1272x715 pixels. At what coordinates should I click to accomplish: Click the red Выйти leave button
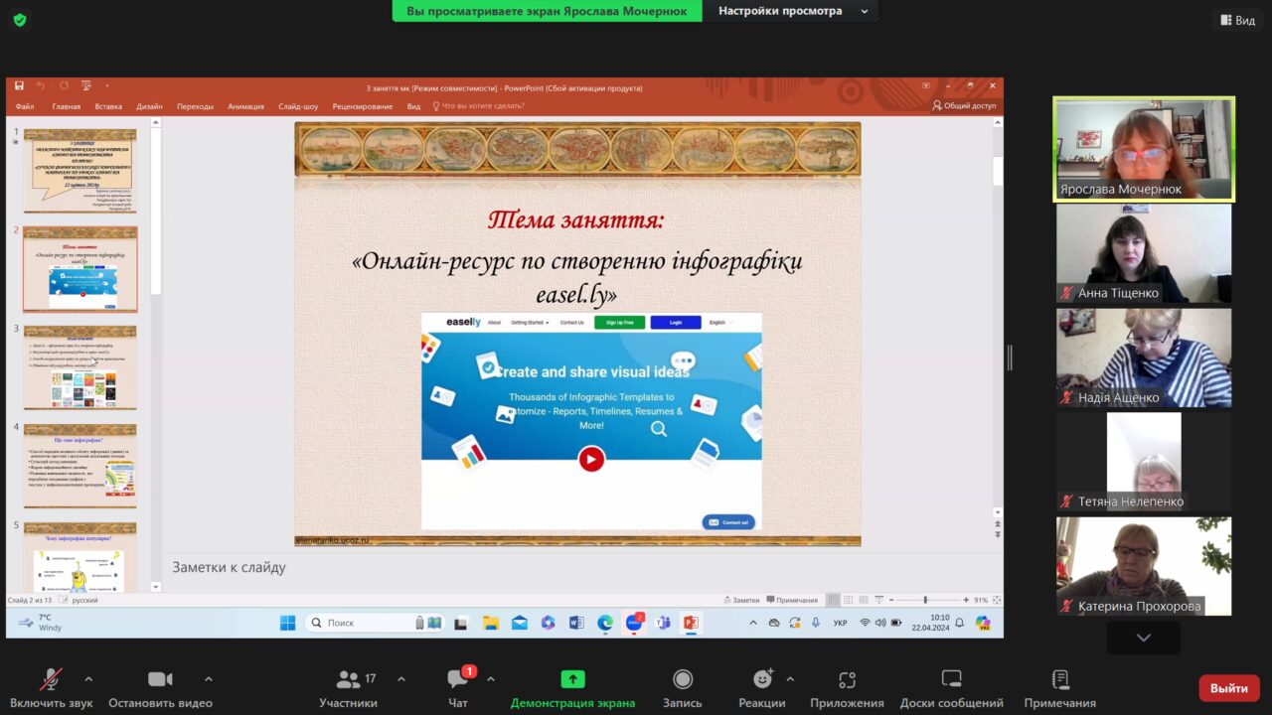pos(1229,688)
